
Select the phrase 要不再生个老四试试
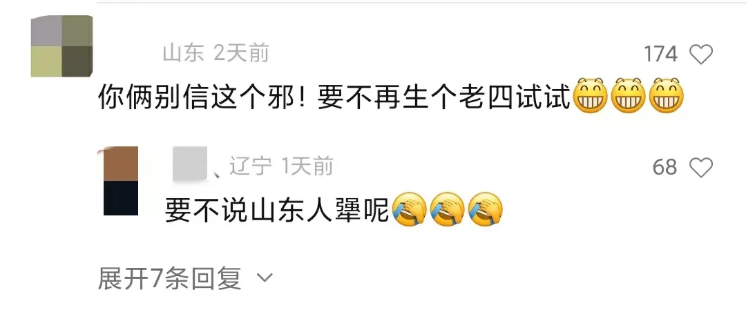pos(444,98)
